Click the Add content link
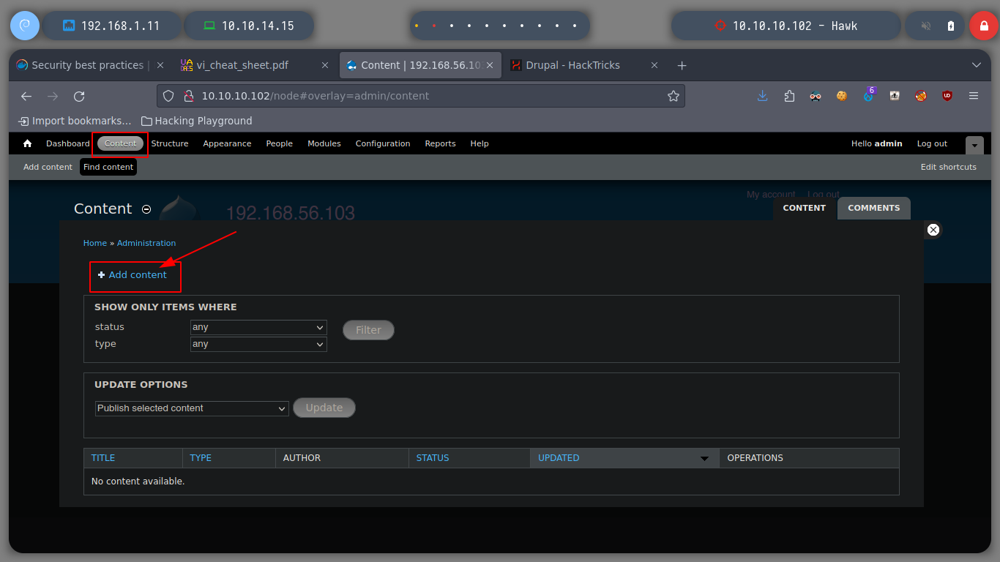The image size is (1000, 562). coord(138,275)
